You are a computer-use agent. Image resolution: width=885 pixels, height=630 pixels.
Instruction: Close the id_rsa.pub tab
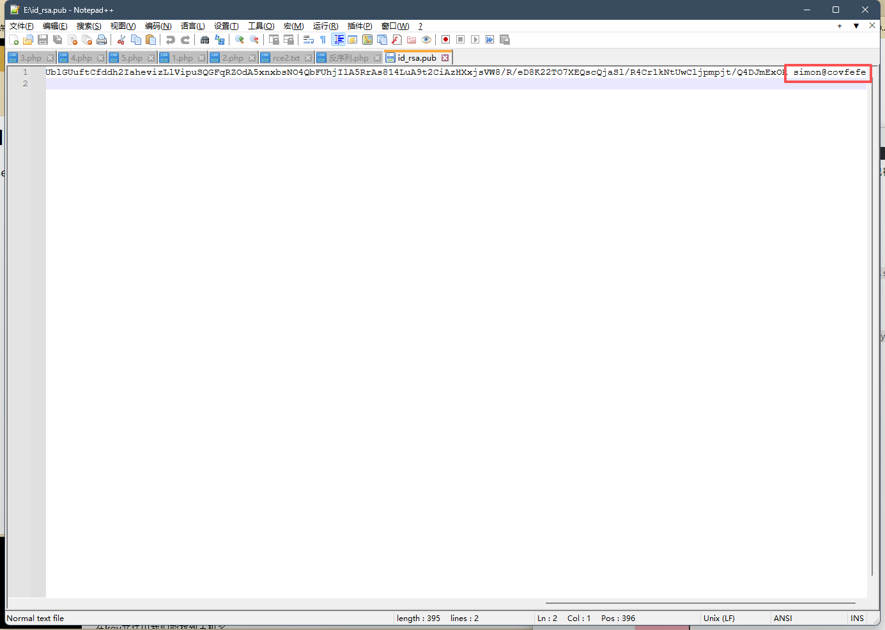(x=445, y=58)
